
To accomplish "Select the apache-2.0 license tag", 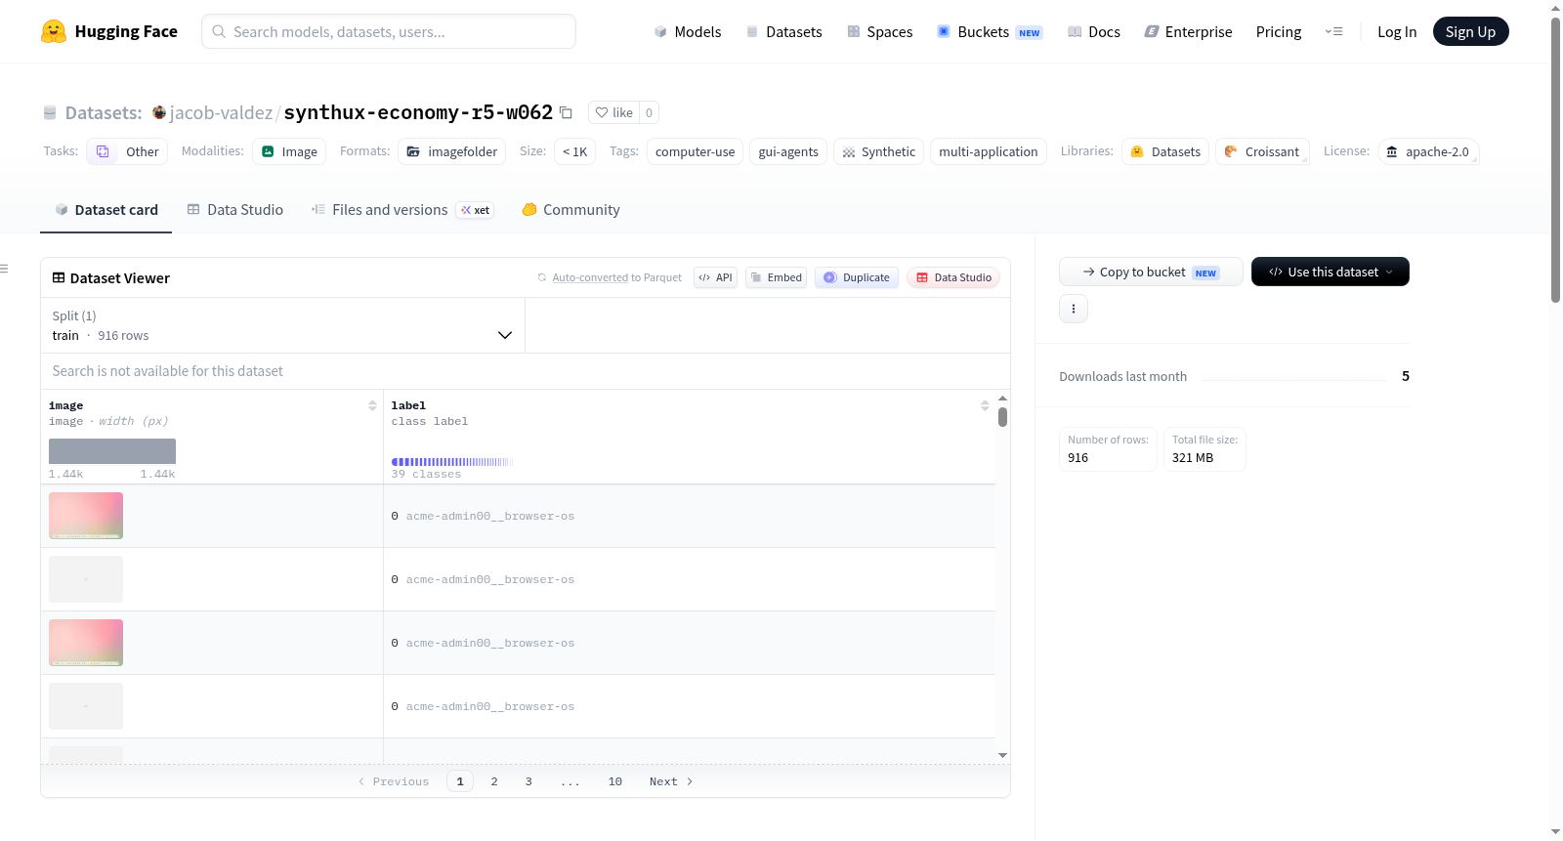I will click(1428, 151).
